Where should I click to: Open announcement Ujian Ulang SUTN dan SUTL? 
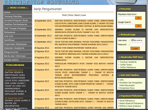(84, 101)
